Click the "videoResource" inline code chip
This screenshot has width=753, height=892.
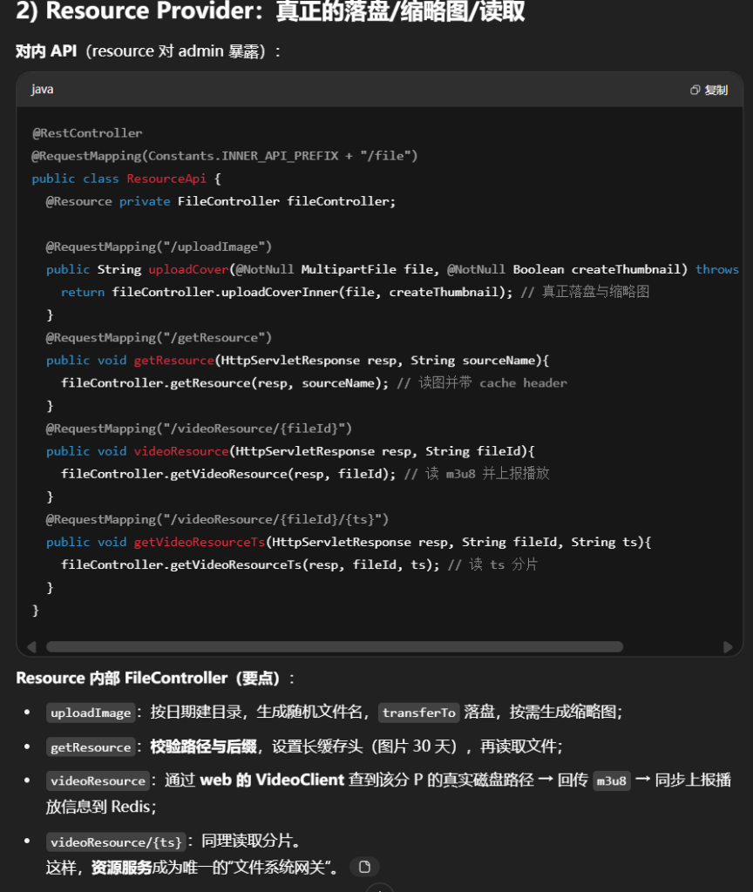pos(98,781)
